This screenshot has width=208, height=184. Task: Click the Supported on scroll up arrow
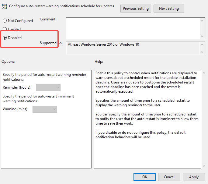[x=202, y=44]
